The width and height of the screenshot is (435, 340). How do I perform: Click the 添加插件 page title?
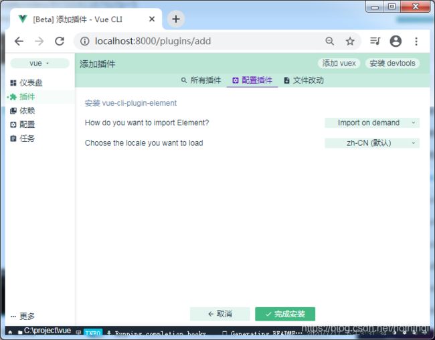tap(98, 64)
